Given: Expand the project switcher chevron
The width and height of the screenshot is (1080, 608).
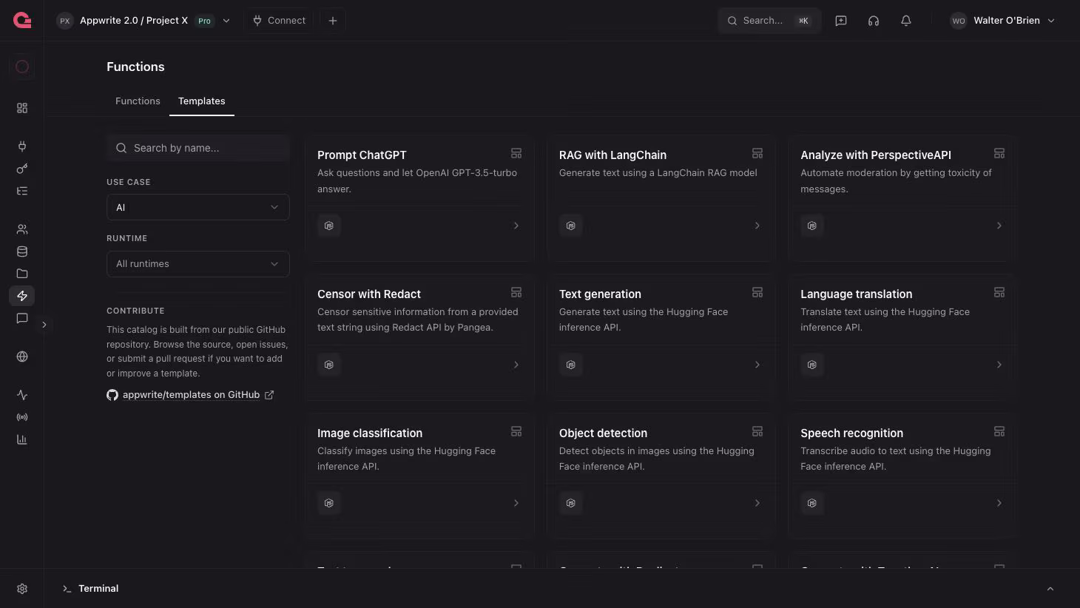Looking at the screenshot, I should tap(226, 21).
